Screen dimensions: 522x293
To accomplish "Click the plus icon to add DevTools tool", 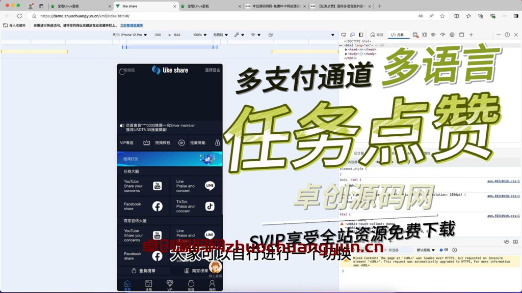I will point(471,35).
